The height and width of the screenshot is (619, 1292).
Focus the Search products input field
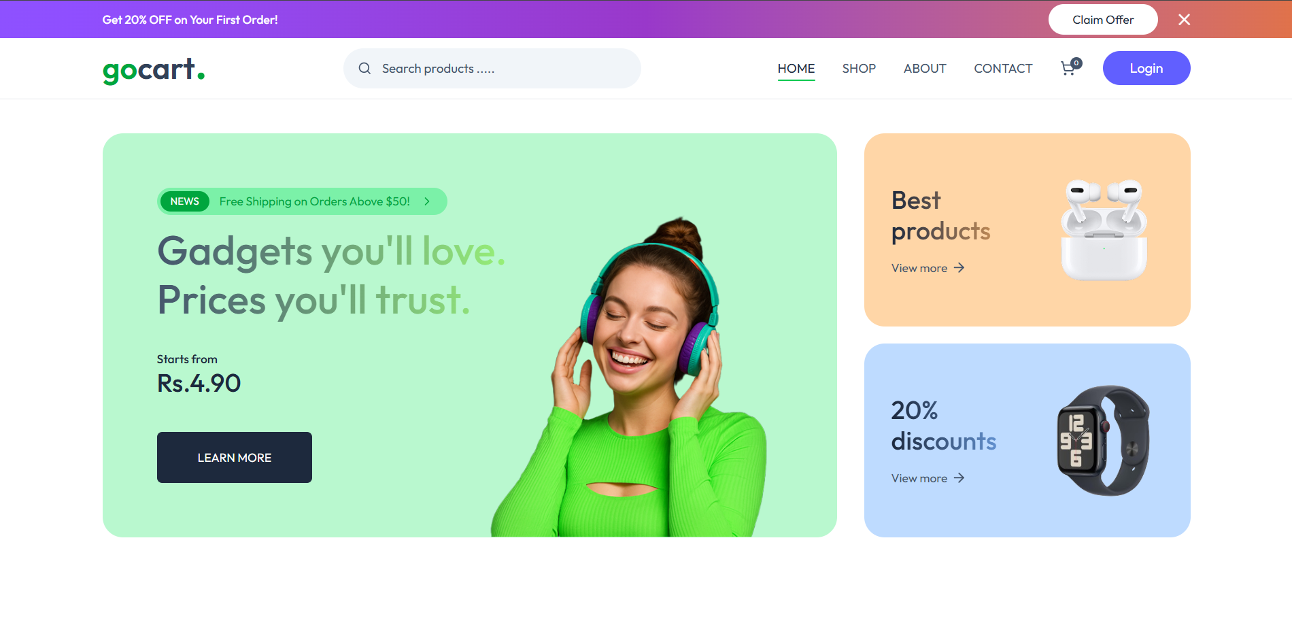tap(492, 68)
